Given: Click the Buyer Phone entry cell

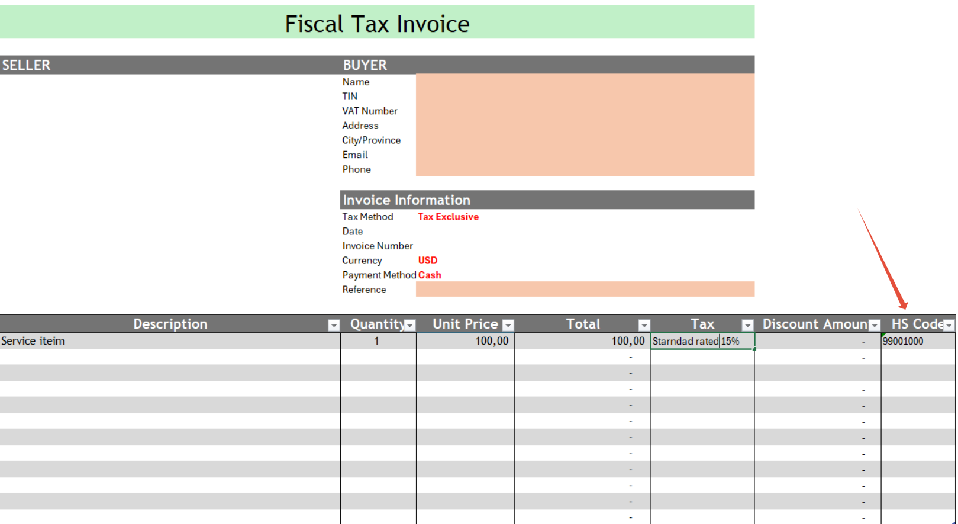Looking at the screenshot, I should click(x=585, y=169).
